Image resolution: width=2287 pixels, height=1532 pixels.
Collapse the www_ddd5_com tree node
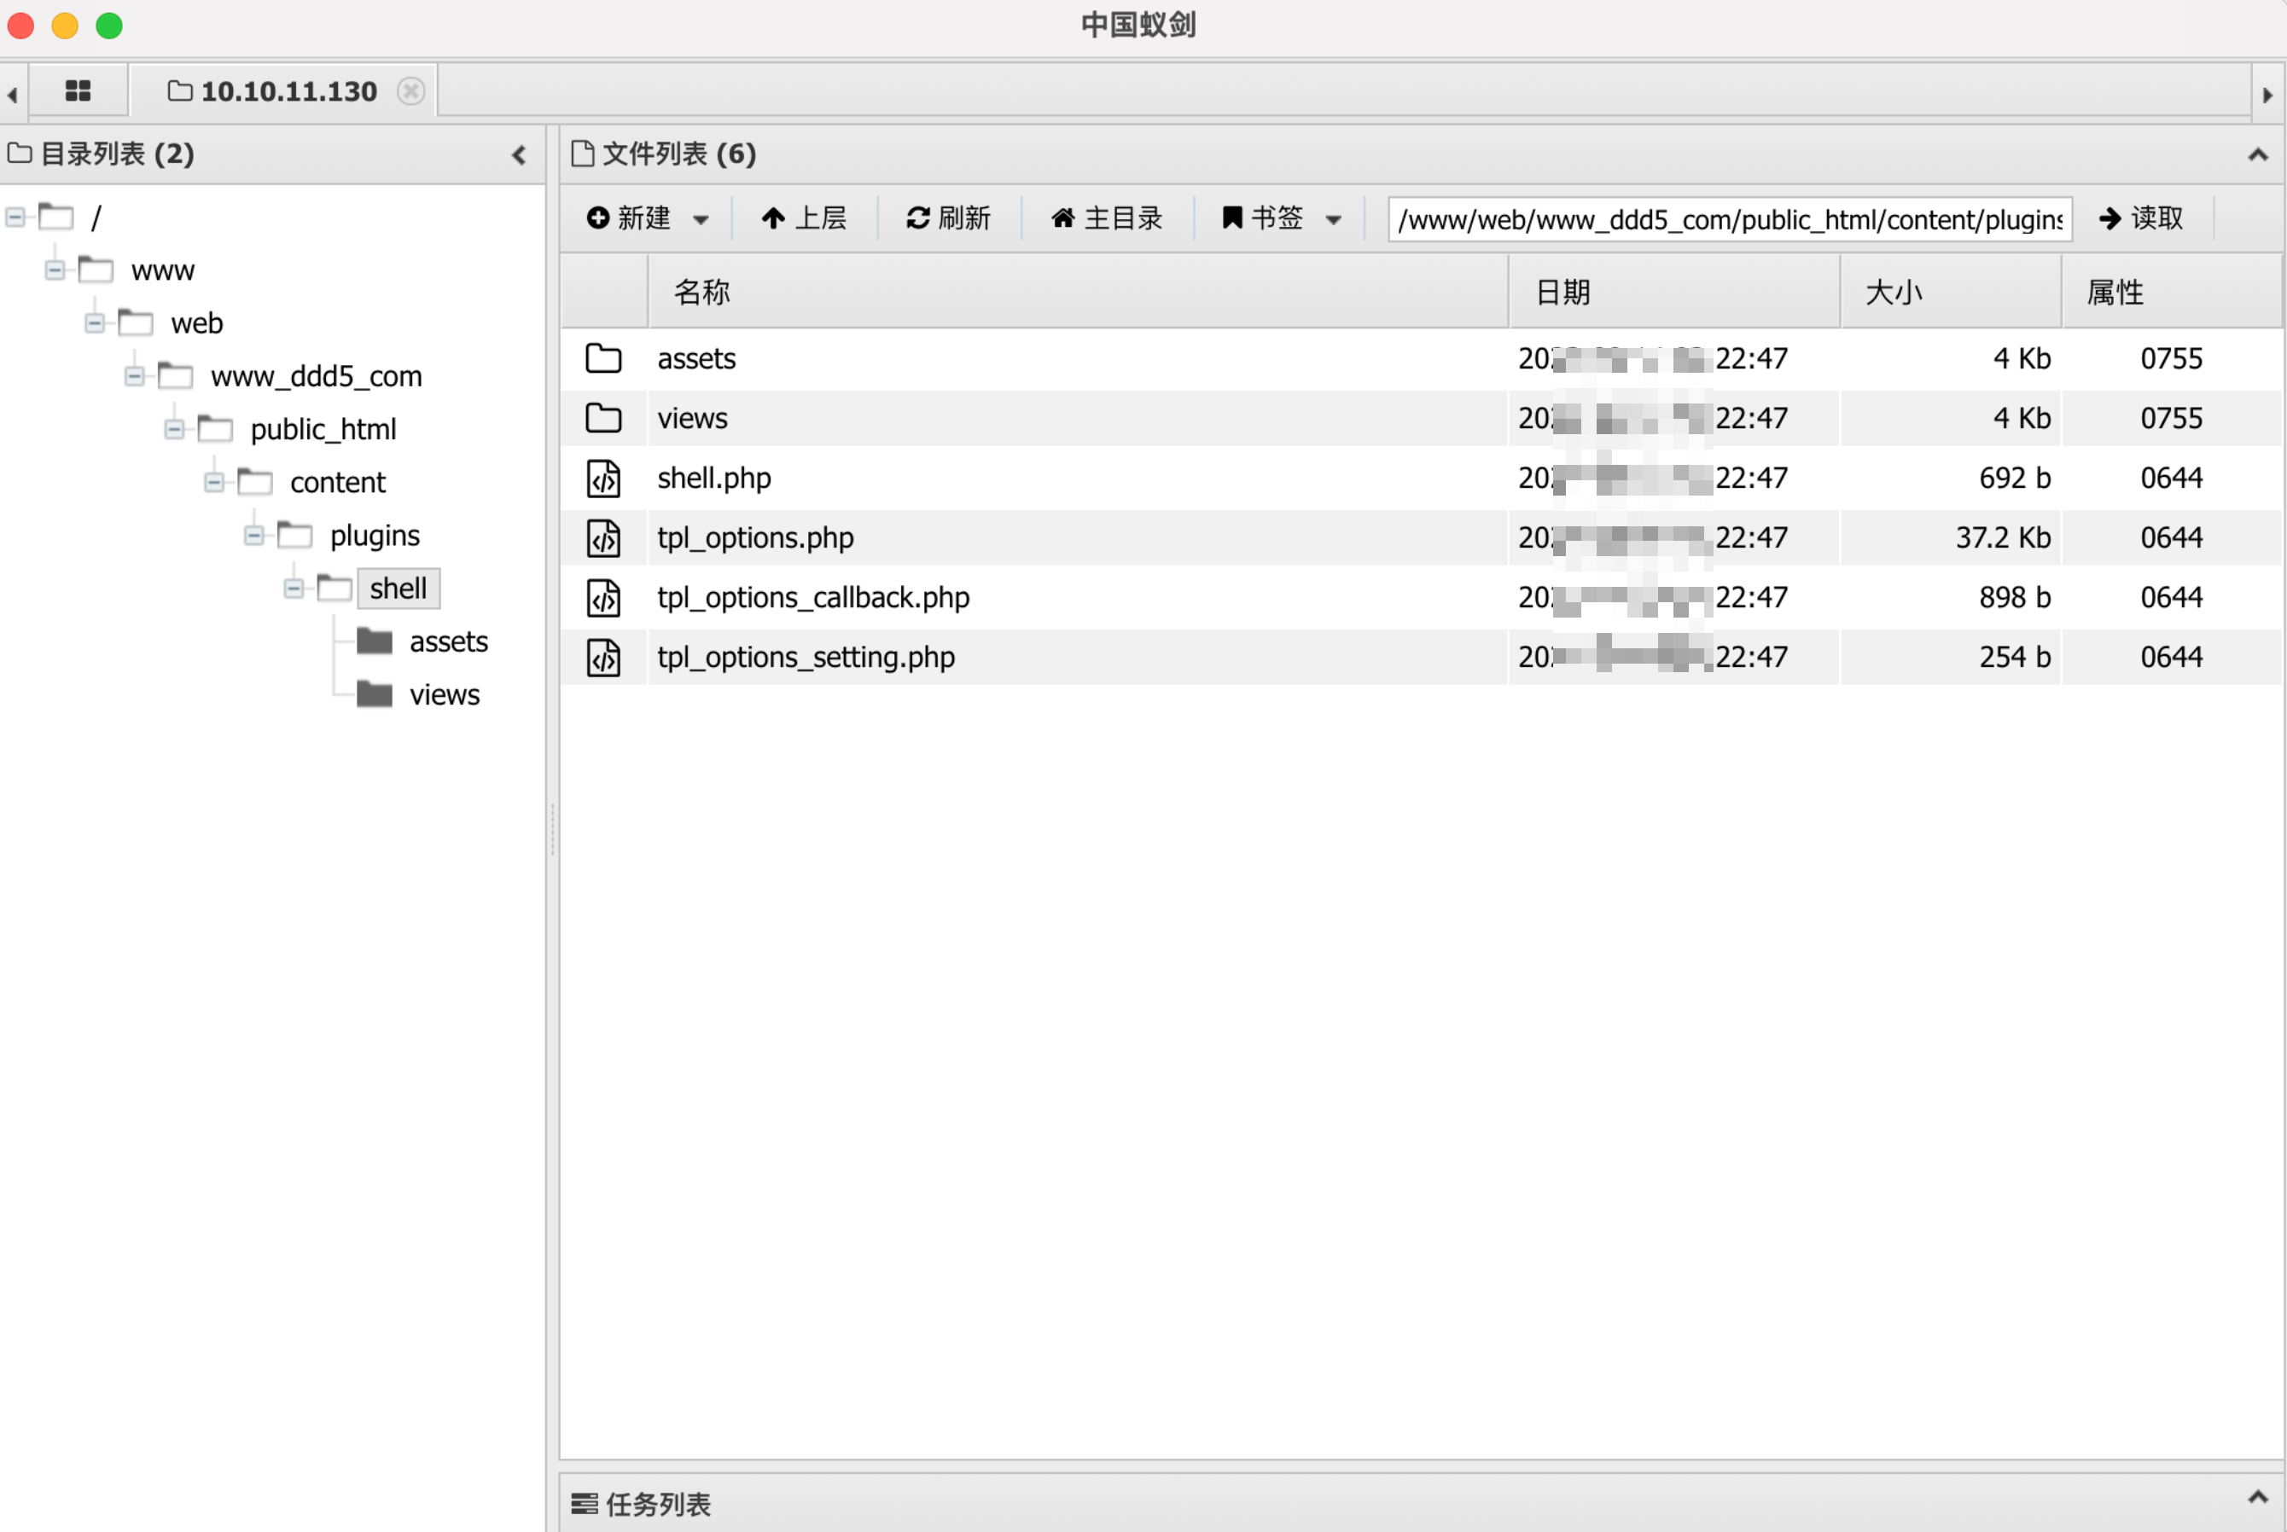point(135,376)
